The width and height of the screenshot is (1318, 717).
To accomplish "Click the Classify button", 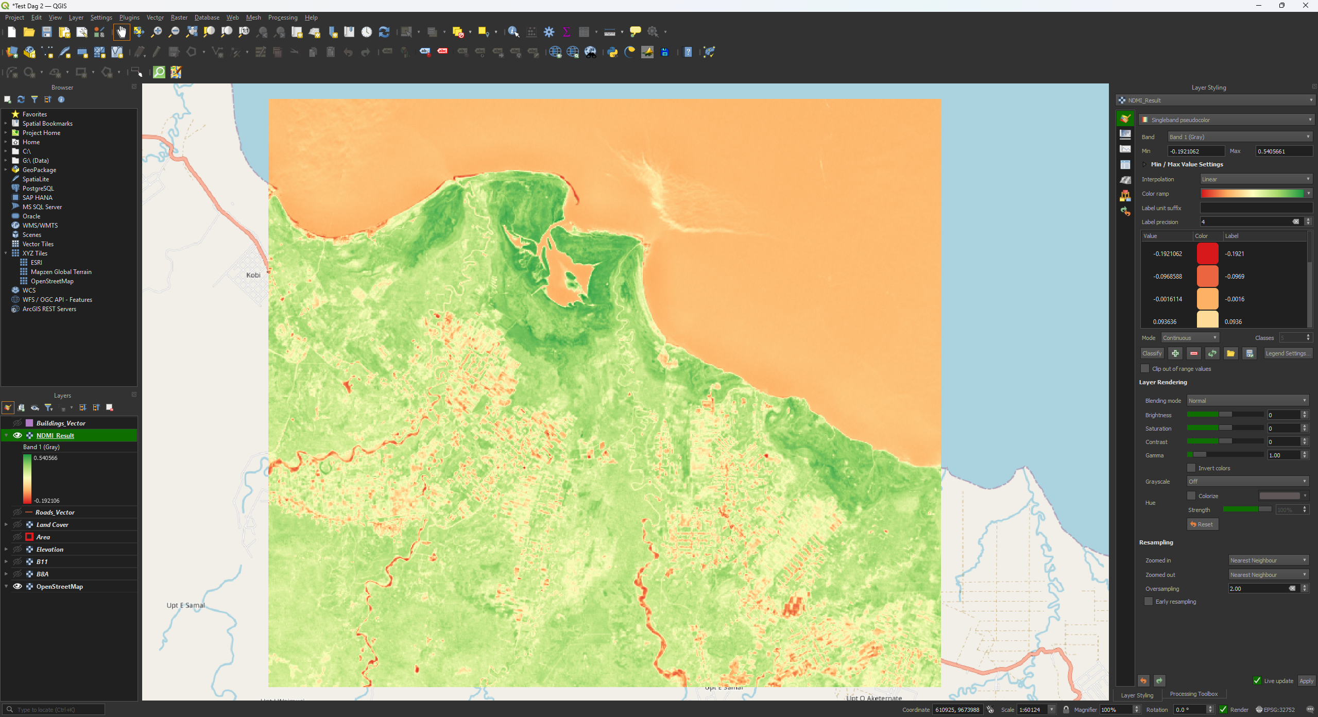I will (1152, 353).
